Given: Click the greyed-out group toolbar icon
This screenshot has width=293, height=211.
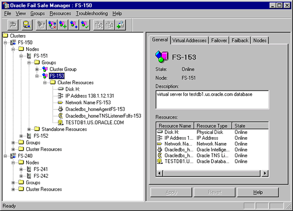Looking at the screenshot, I should tap(41, 25).
